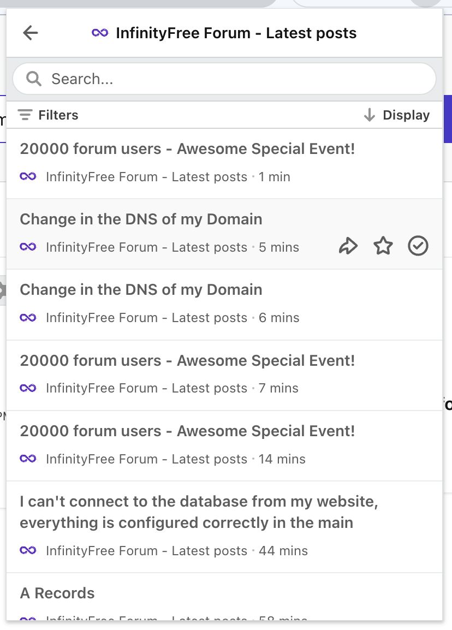Star the hovered DNS Domain post
This screenshot has height=630, width=452.
click(383, 247)
